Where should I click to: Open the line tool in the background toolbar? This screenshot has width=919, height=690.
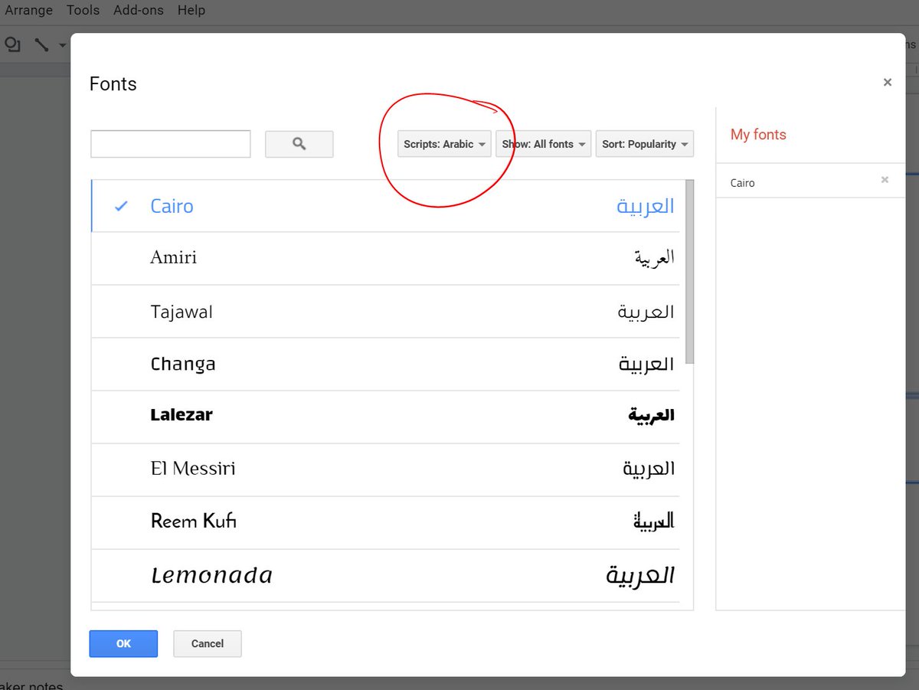point(41,45)
